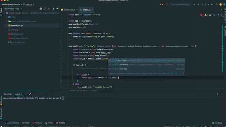Viewport: 226px width, 127px height.
Task: Click 'verify' editor breadcrumb at bottom
Action: click(x=94, y=90)
